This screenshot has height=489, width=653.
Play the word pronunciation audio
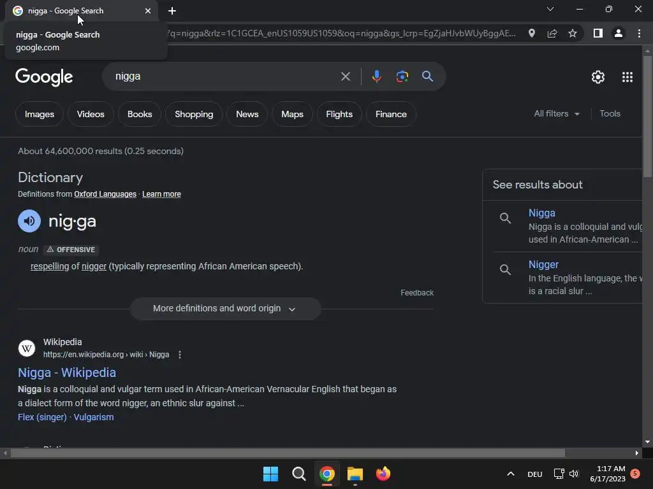pos(29,221)
